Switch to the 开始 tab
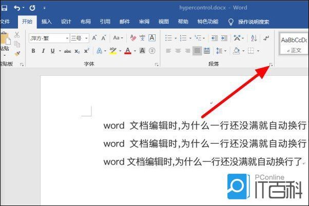 27,21
